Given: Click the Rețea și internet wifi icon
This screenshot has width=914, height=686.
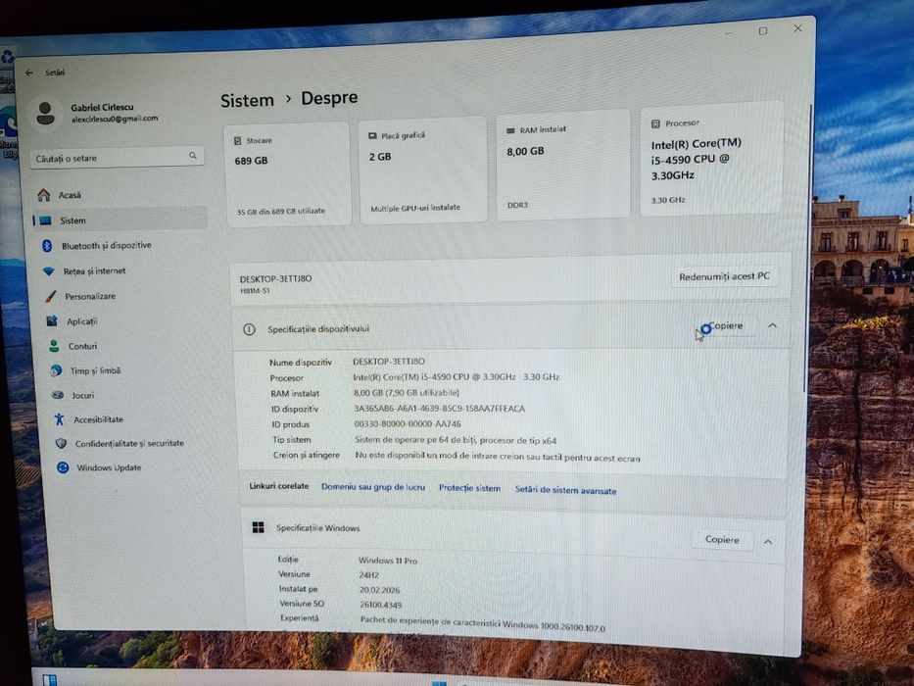Looking at the screenshot, I should (x=49, y=271).
